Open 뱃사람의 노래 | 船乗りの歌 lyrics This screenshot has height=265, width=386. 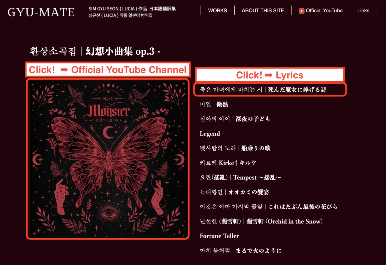[x=235, y=148]
